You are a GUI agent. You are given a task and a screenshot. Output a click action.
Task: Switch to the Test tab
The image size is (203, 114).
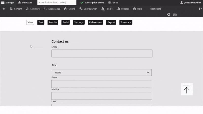(x=41, y=22)
